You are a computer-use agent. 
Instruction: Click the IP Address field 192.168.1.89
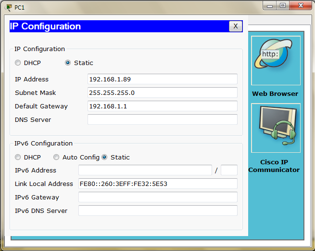(163, 79)
